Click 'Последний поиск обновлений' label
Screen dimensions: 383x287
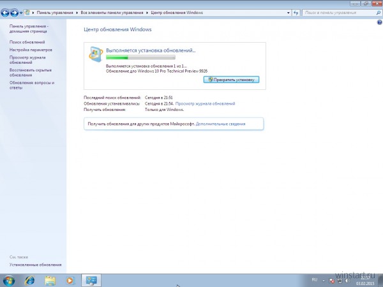(x=112, y=98)
